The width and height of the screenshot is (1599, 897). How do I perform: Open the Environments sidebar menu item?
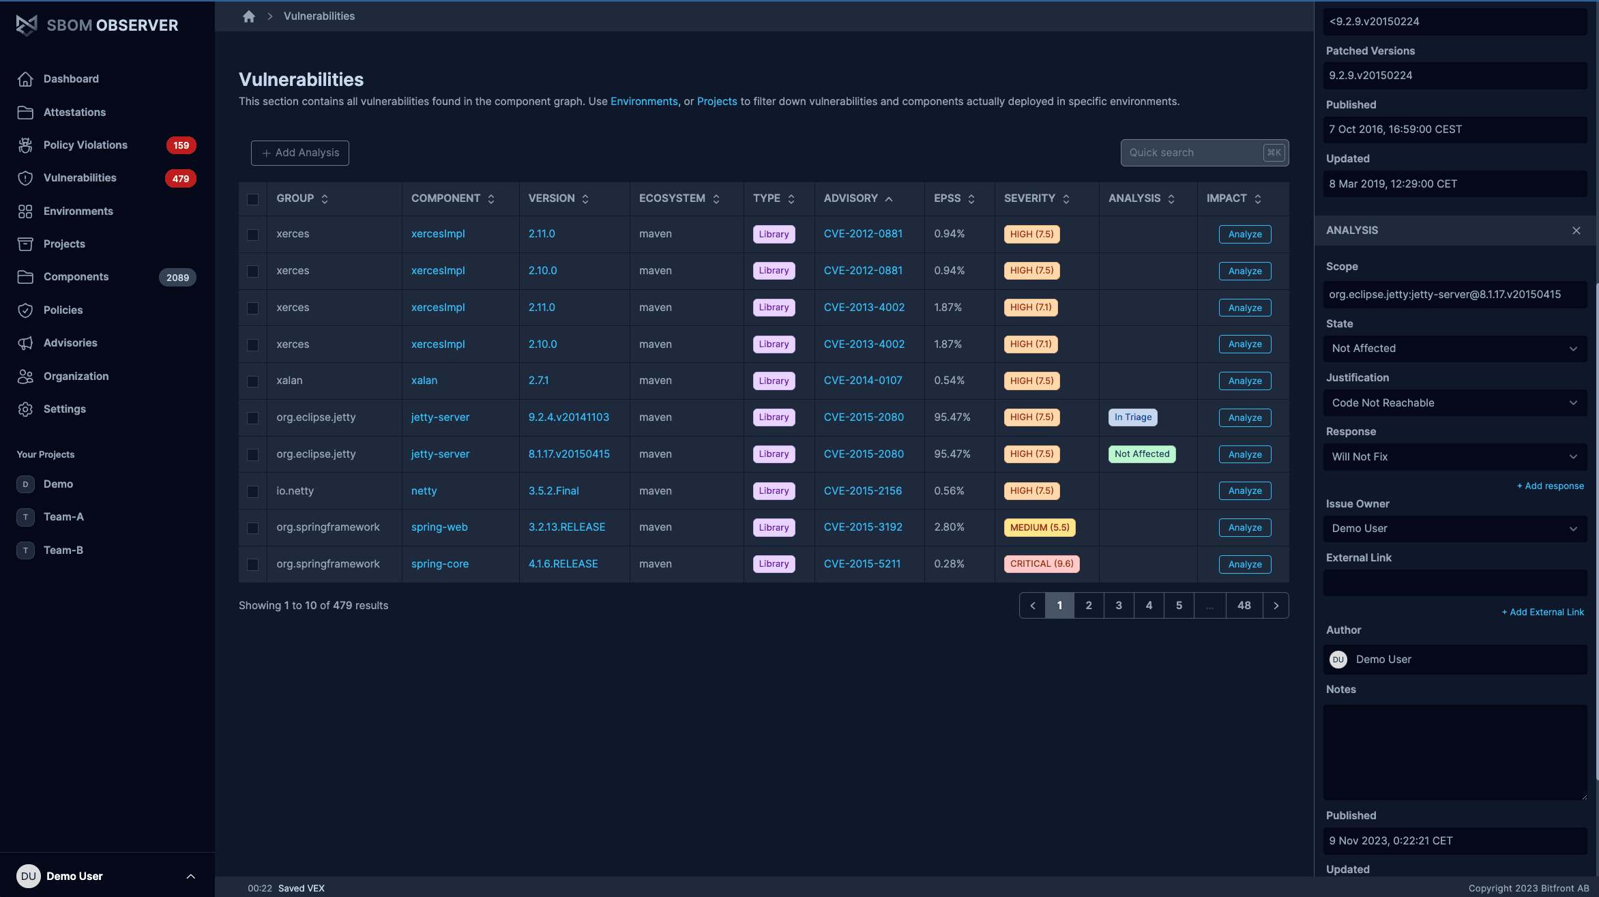[x=78, y=211]
